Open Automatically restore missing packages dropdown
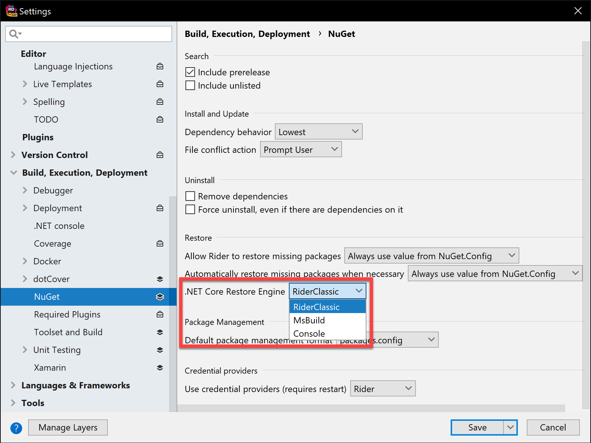The image size is (591, 443). 495,273
